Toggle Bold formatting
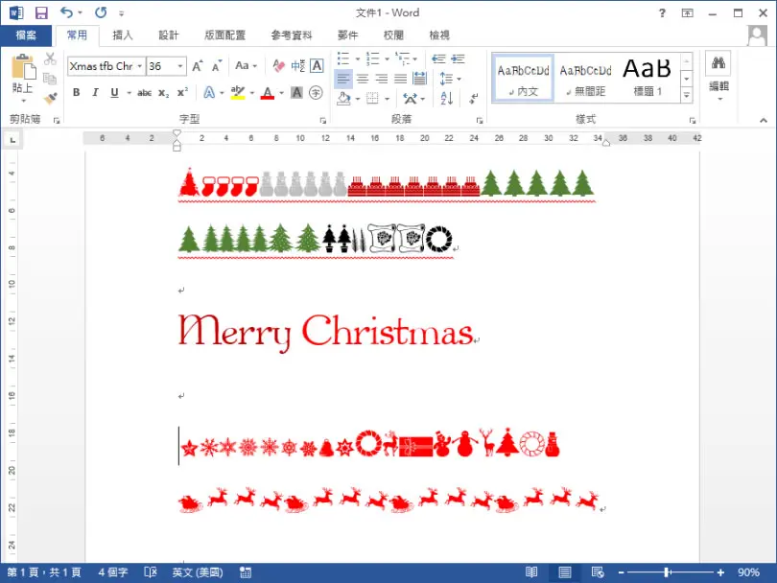This screenshot has width=777, height=583. click(77, 93)
